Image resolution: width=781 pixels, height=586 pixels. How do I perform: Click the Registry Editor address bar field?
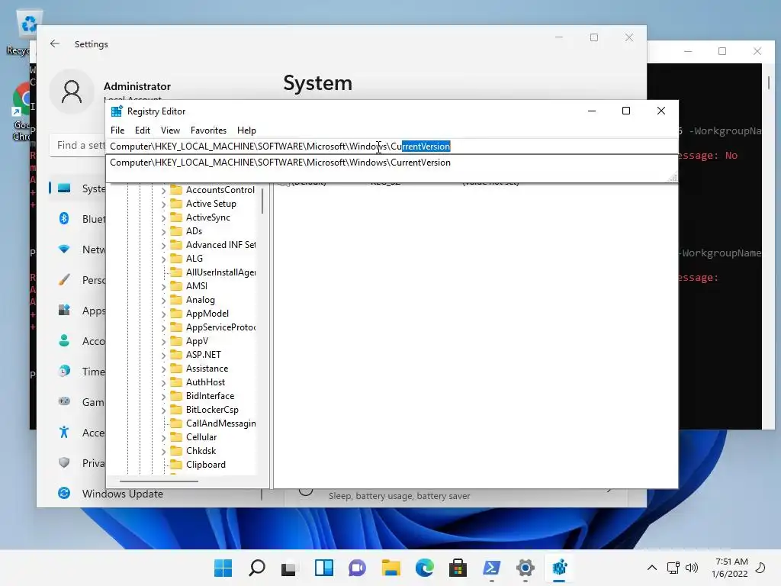click(392, 146)
